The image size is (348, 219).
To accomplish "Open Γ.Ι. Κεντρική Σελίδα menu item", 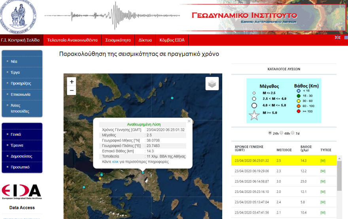I will coord(21,40).
